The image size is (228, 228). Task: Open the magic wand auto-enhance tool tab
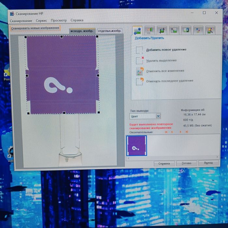(210, 30)
